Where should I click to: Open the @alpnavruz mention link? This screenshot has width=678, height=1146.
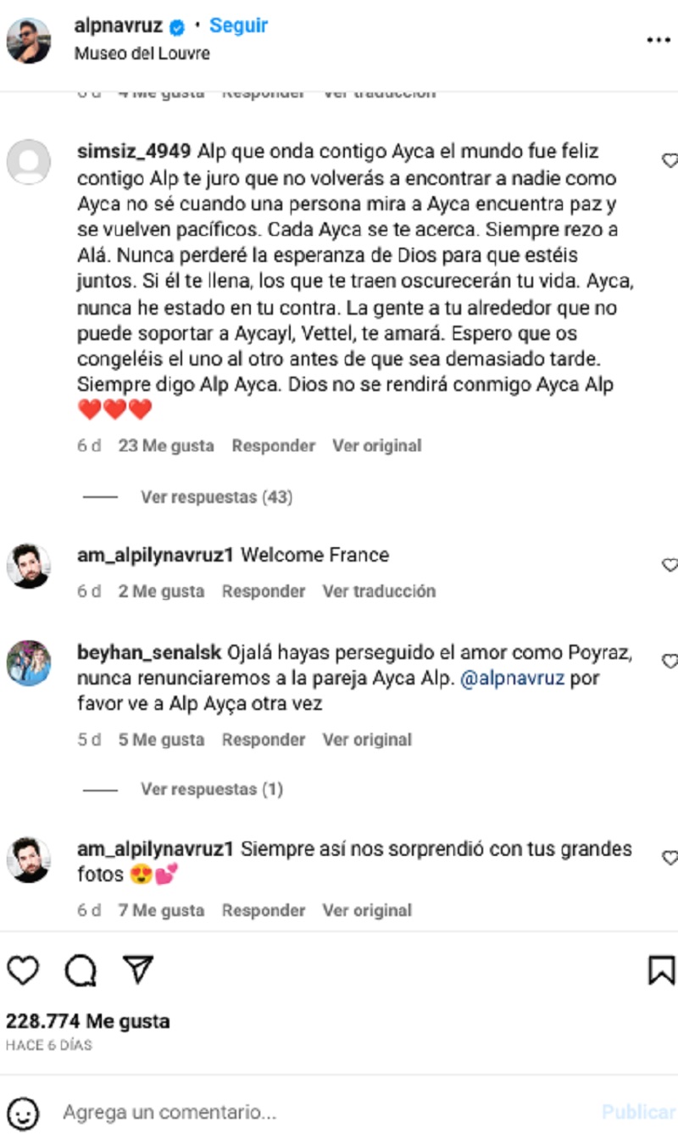pyautogui.click(x=512, y=679)
